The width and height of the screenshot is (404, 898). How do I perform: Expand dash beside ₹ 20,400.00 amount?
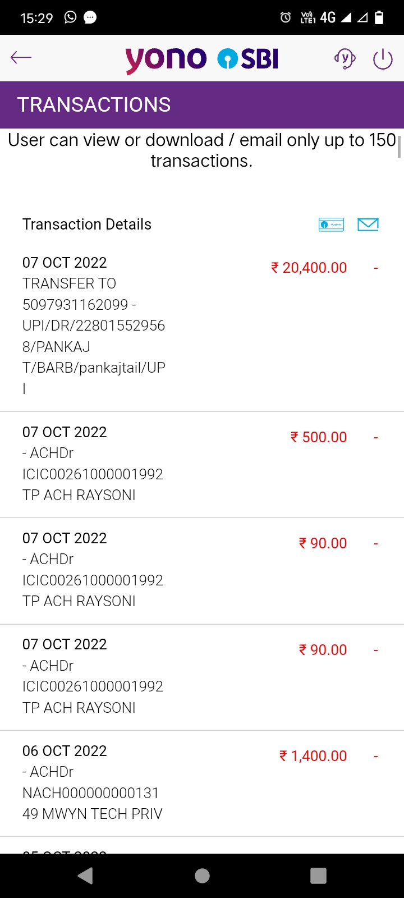click(376, 268)
